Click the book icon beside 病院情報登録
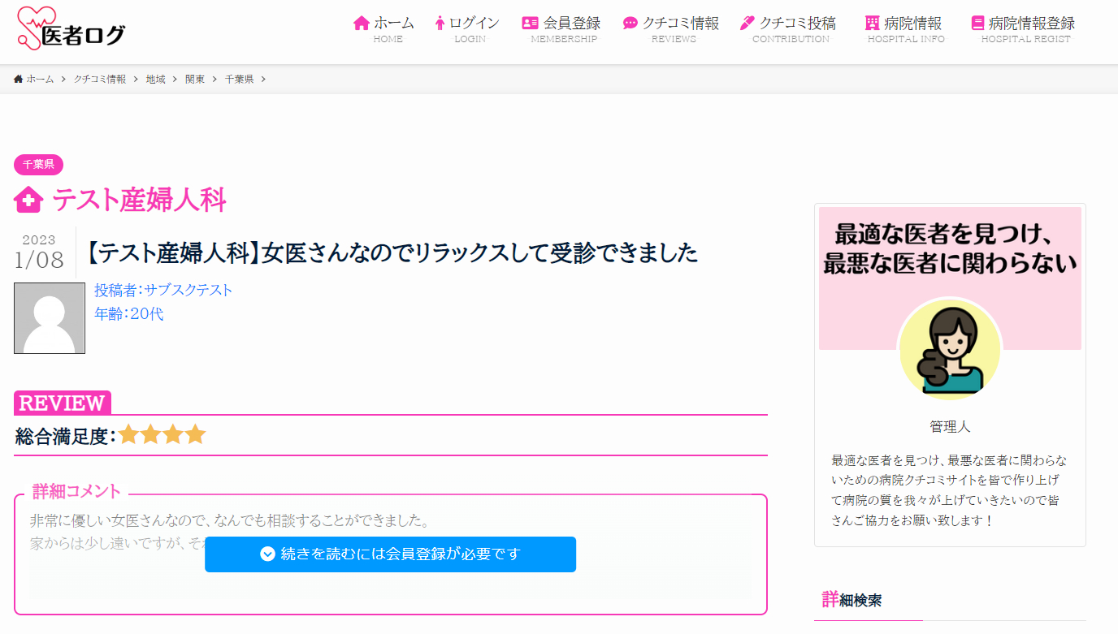The width and height of the screenshot is (1118, 634). point(977,23)
